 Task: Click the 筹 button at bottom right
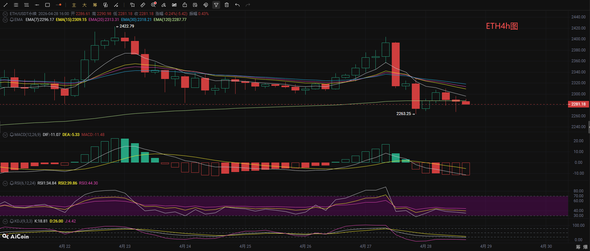point(578,247)
